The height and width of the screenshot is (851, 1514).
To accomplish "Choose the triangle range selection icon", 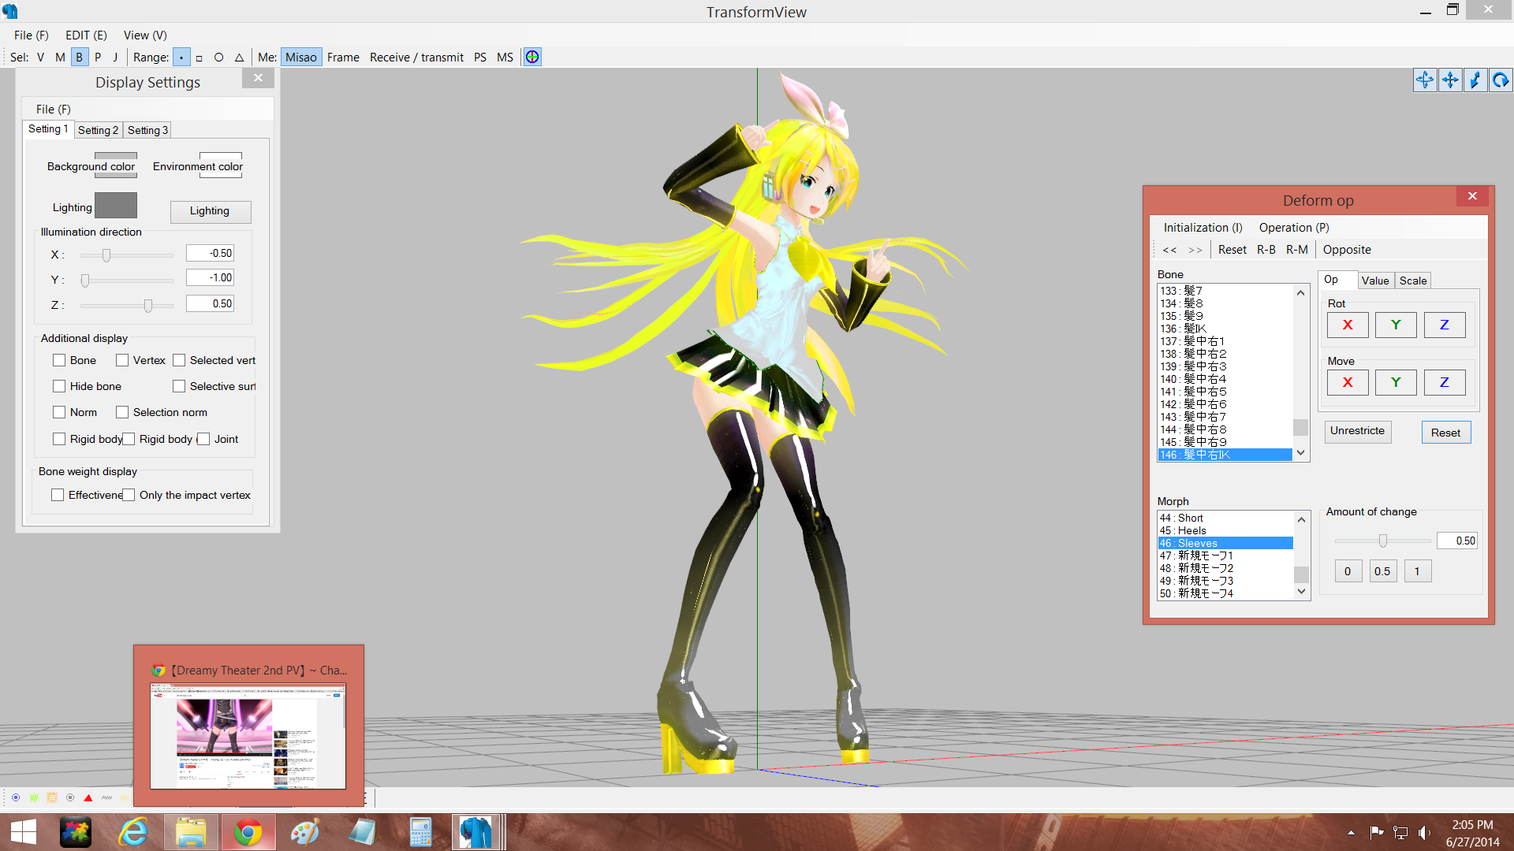I will (239, 58).
